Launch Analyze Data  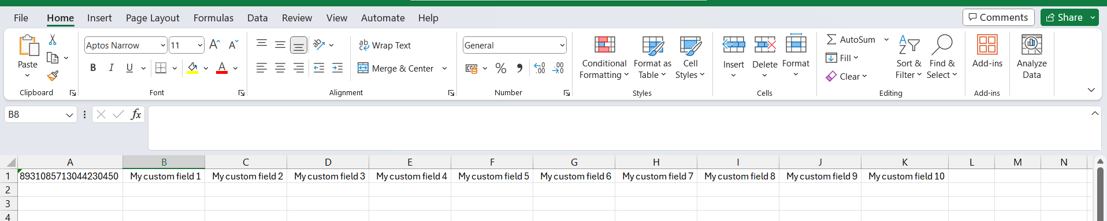(1032, 57)
